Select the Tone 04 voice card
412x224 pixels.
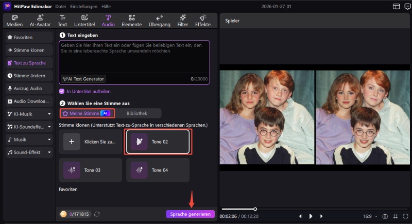point(158,170)
